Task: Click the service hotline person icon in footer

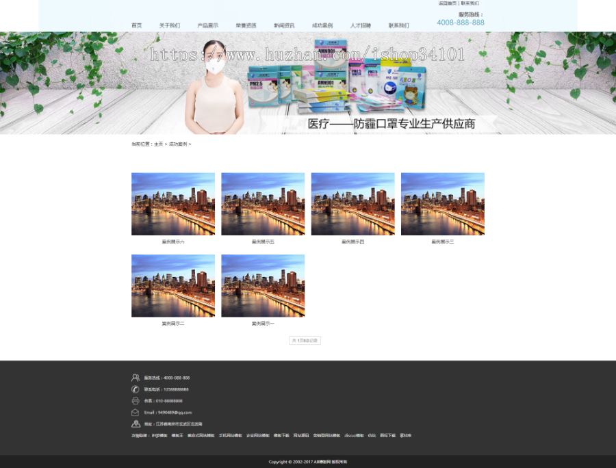Action: (x=135, y=378)
